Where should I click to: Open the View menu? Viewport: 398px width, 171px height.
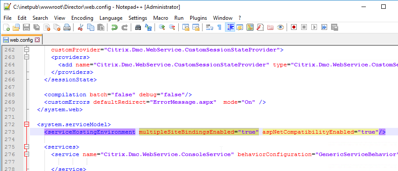point(59,18)
